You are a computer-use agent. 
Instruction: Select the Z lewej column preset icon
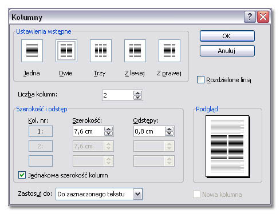(135, 51)
